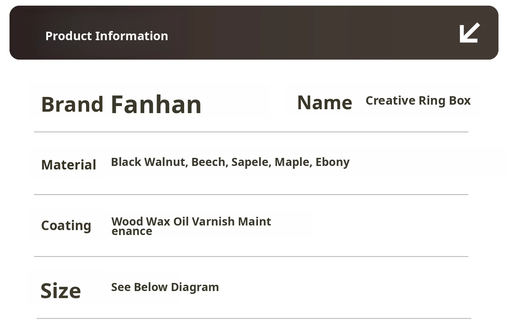Click the Material row label
The height and width of the screenshot is (327, 508).
pyautogui.click(x=68, y=165)
